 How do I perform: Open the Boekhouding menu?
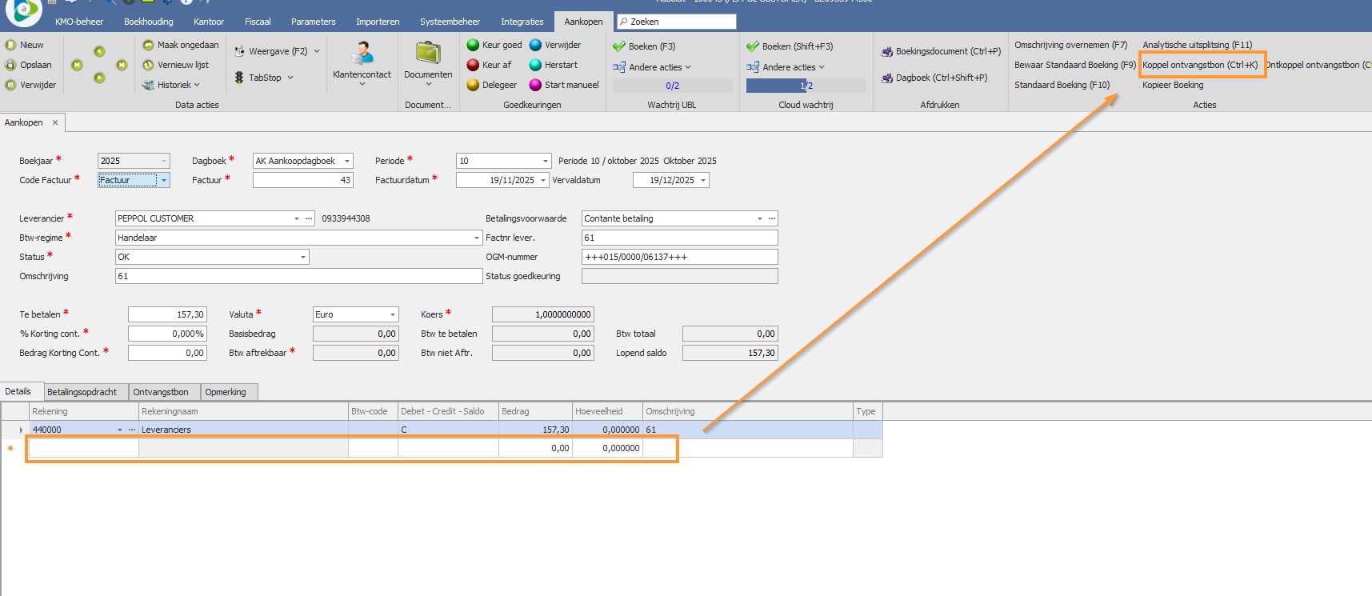[x=148, y=22]
